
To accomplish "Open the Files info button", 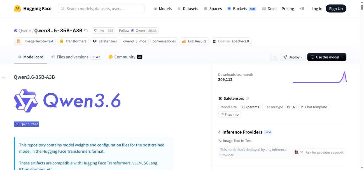I will [x=230, y=114].
